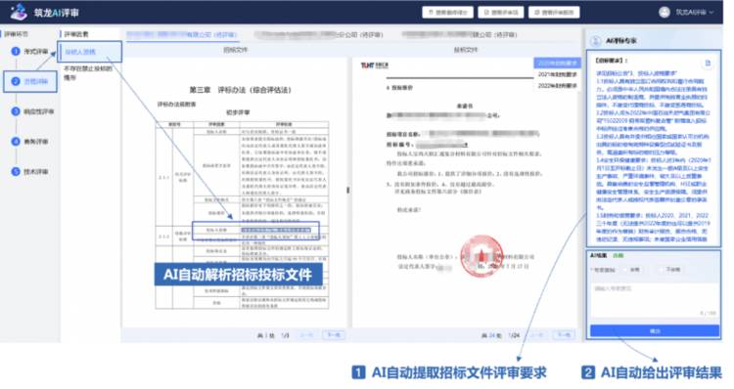
Task: Click the company logo atop the bid document
Action: pos(375,65)
